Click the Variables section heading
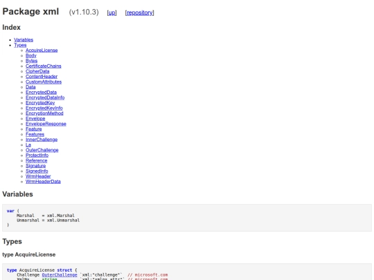The image size is (374, 280). pos(17,194)
